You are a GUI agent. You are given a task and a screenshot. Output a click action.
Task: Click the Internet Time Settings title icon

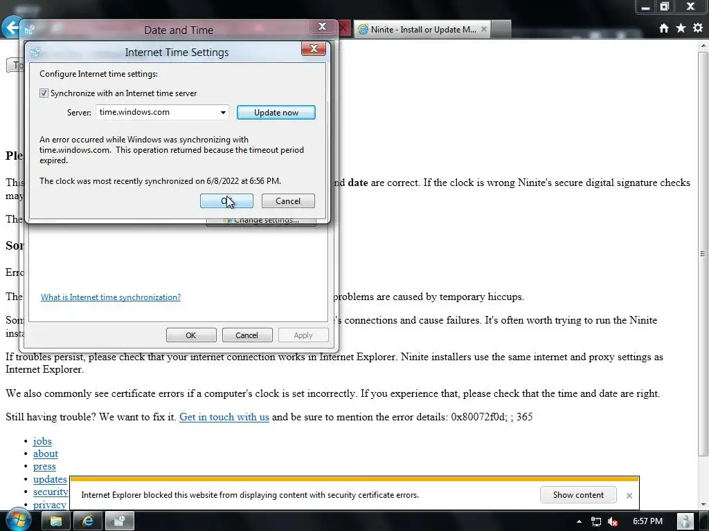pos(35,53)
